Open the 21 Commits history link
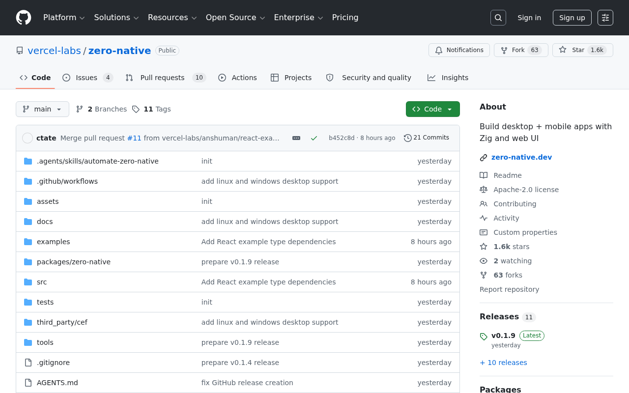This screenshot has width=629, height=393. tap(427, 138)
